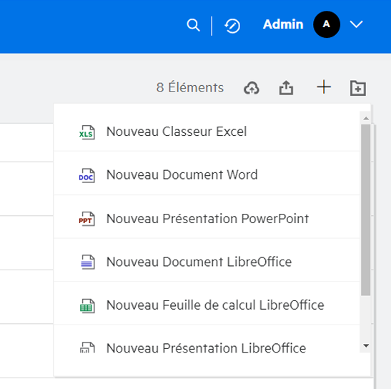The height and width of the screenshot is (389, 391).
Task: Click the dropdown list scrollbar thumb
Action: point(365,210)
